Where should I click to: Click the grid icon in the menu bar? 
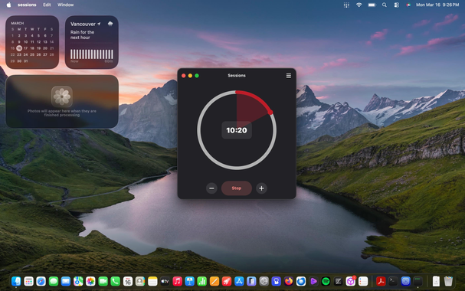click(346, 5)
